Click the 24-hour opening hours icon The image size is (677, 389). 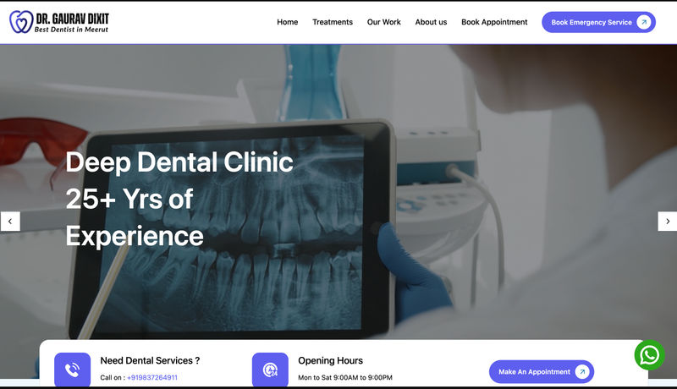click(270, 370)
